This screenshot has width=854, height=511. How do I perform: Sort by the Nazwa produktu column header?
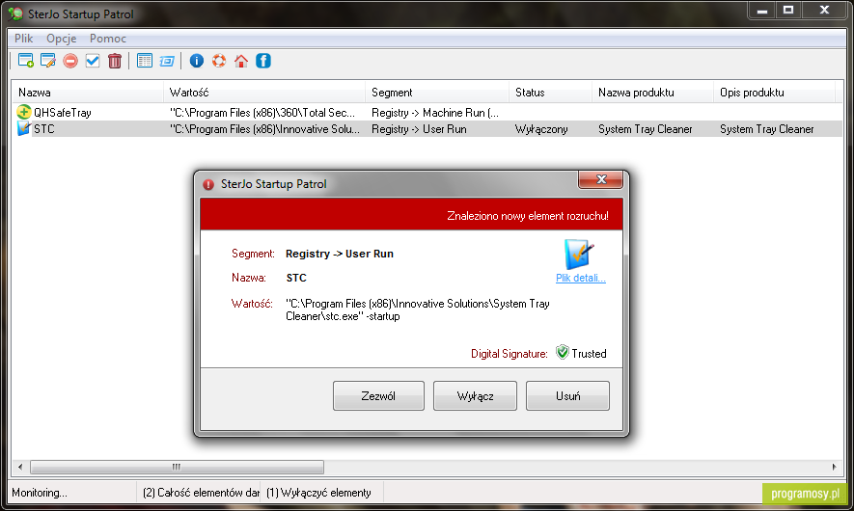[x=652, y=93]
